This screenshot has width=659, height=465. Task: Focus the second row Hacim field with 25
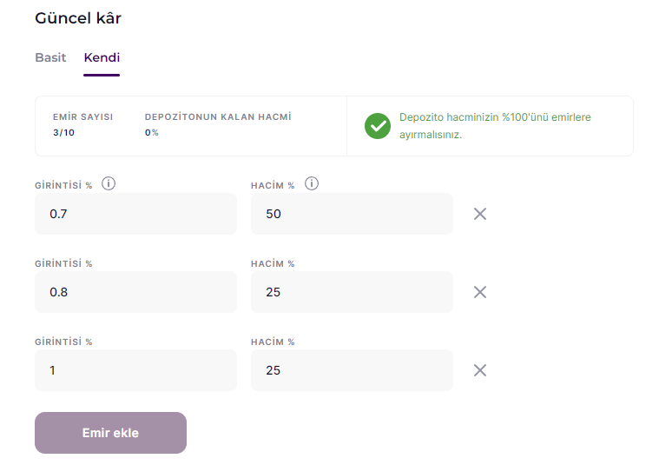pyautogui.click(x=352, y=292)
